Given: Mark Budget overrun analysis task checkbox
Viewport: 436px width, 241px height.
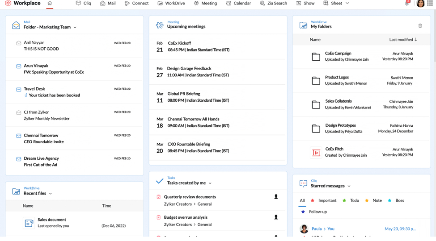Looking at the screenshot, I should pos(158,217).
